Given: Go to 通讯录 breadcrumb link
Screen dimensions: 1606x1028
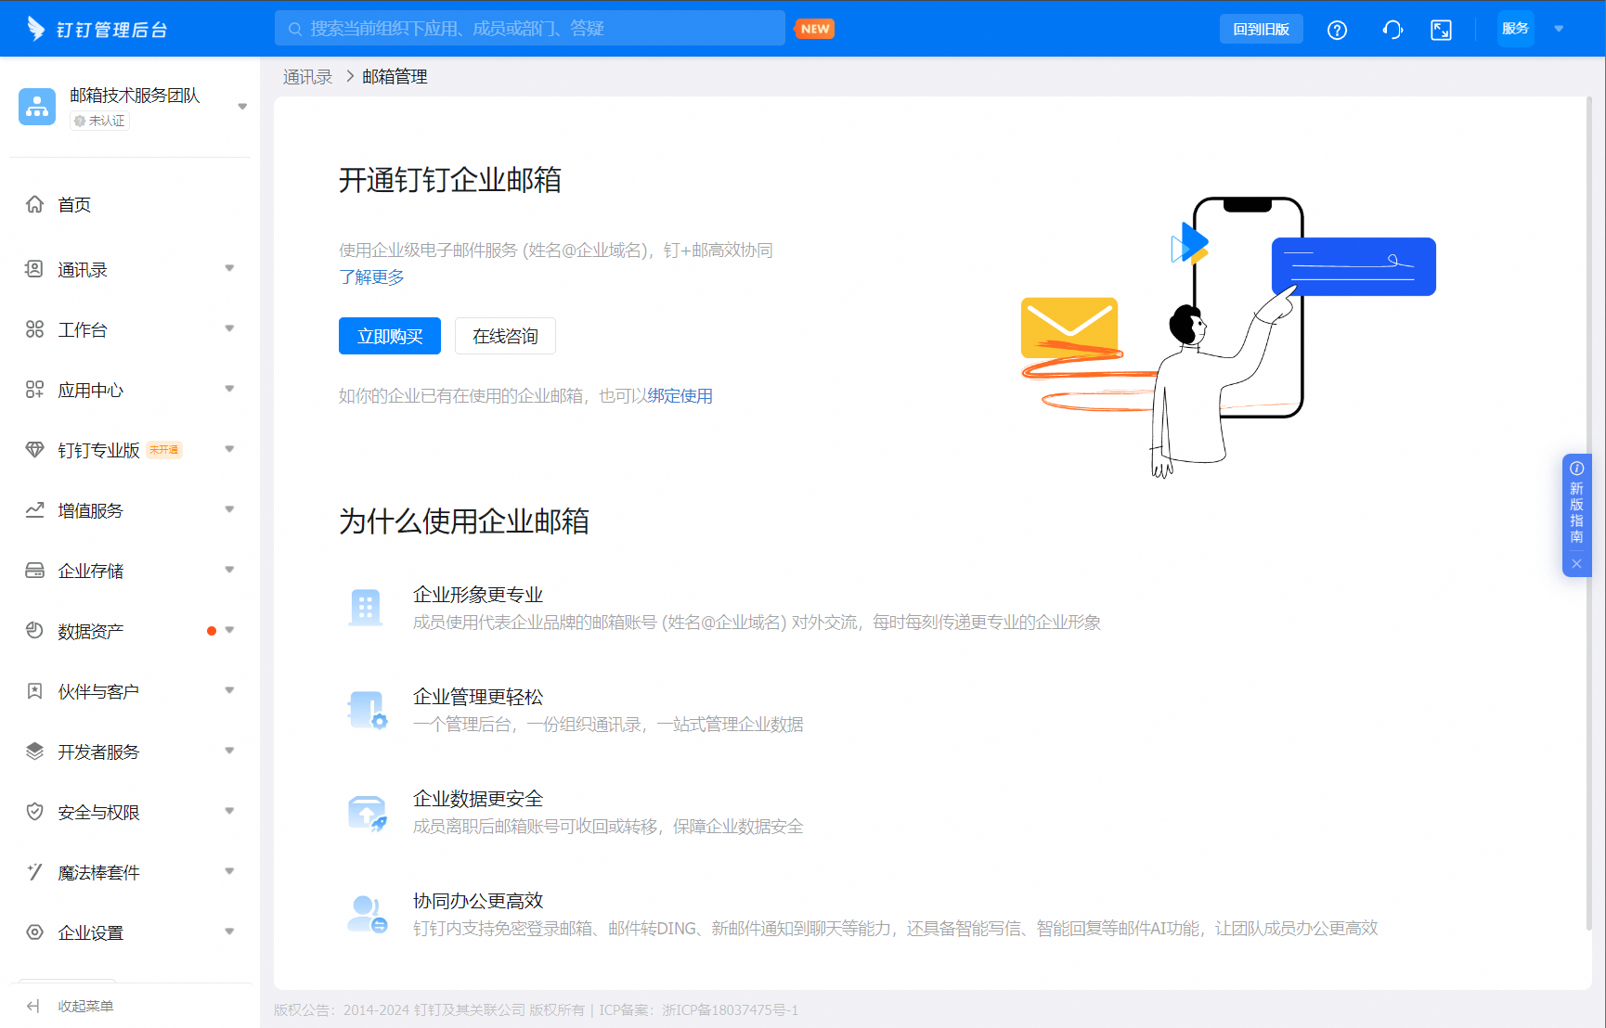Looking at the screenshot, I should click(307, 77).
